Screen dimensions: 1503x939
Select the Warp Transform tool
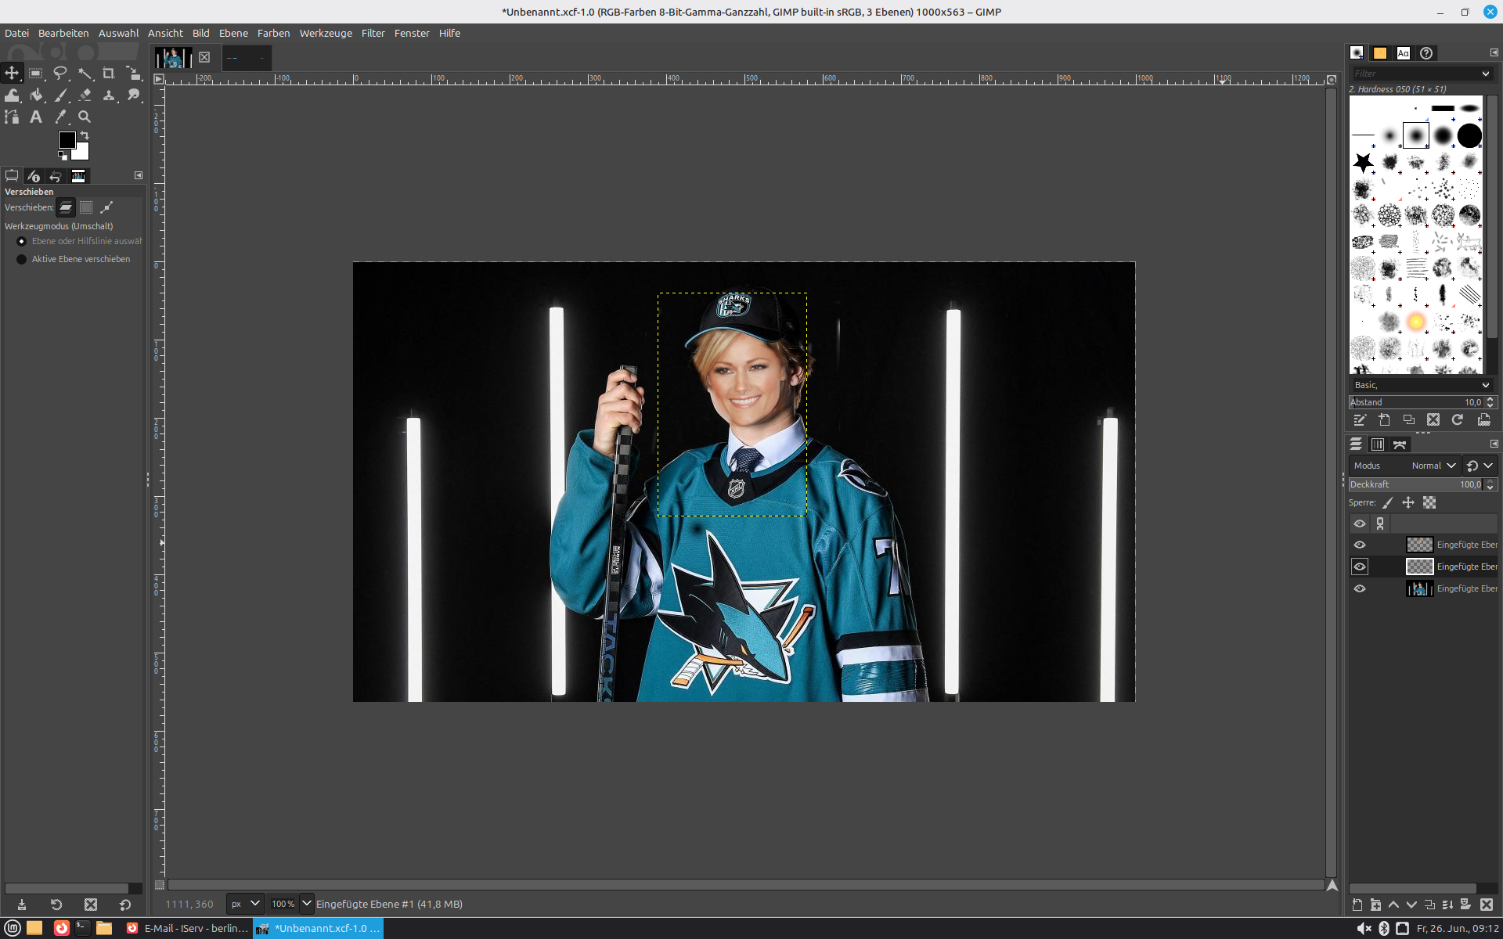point(12,95)
